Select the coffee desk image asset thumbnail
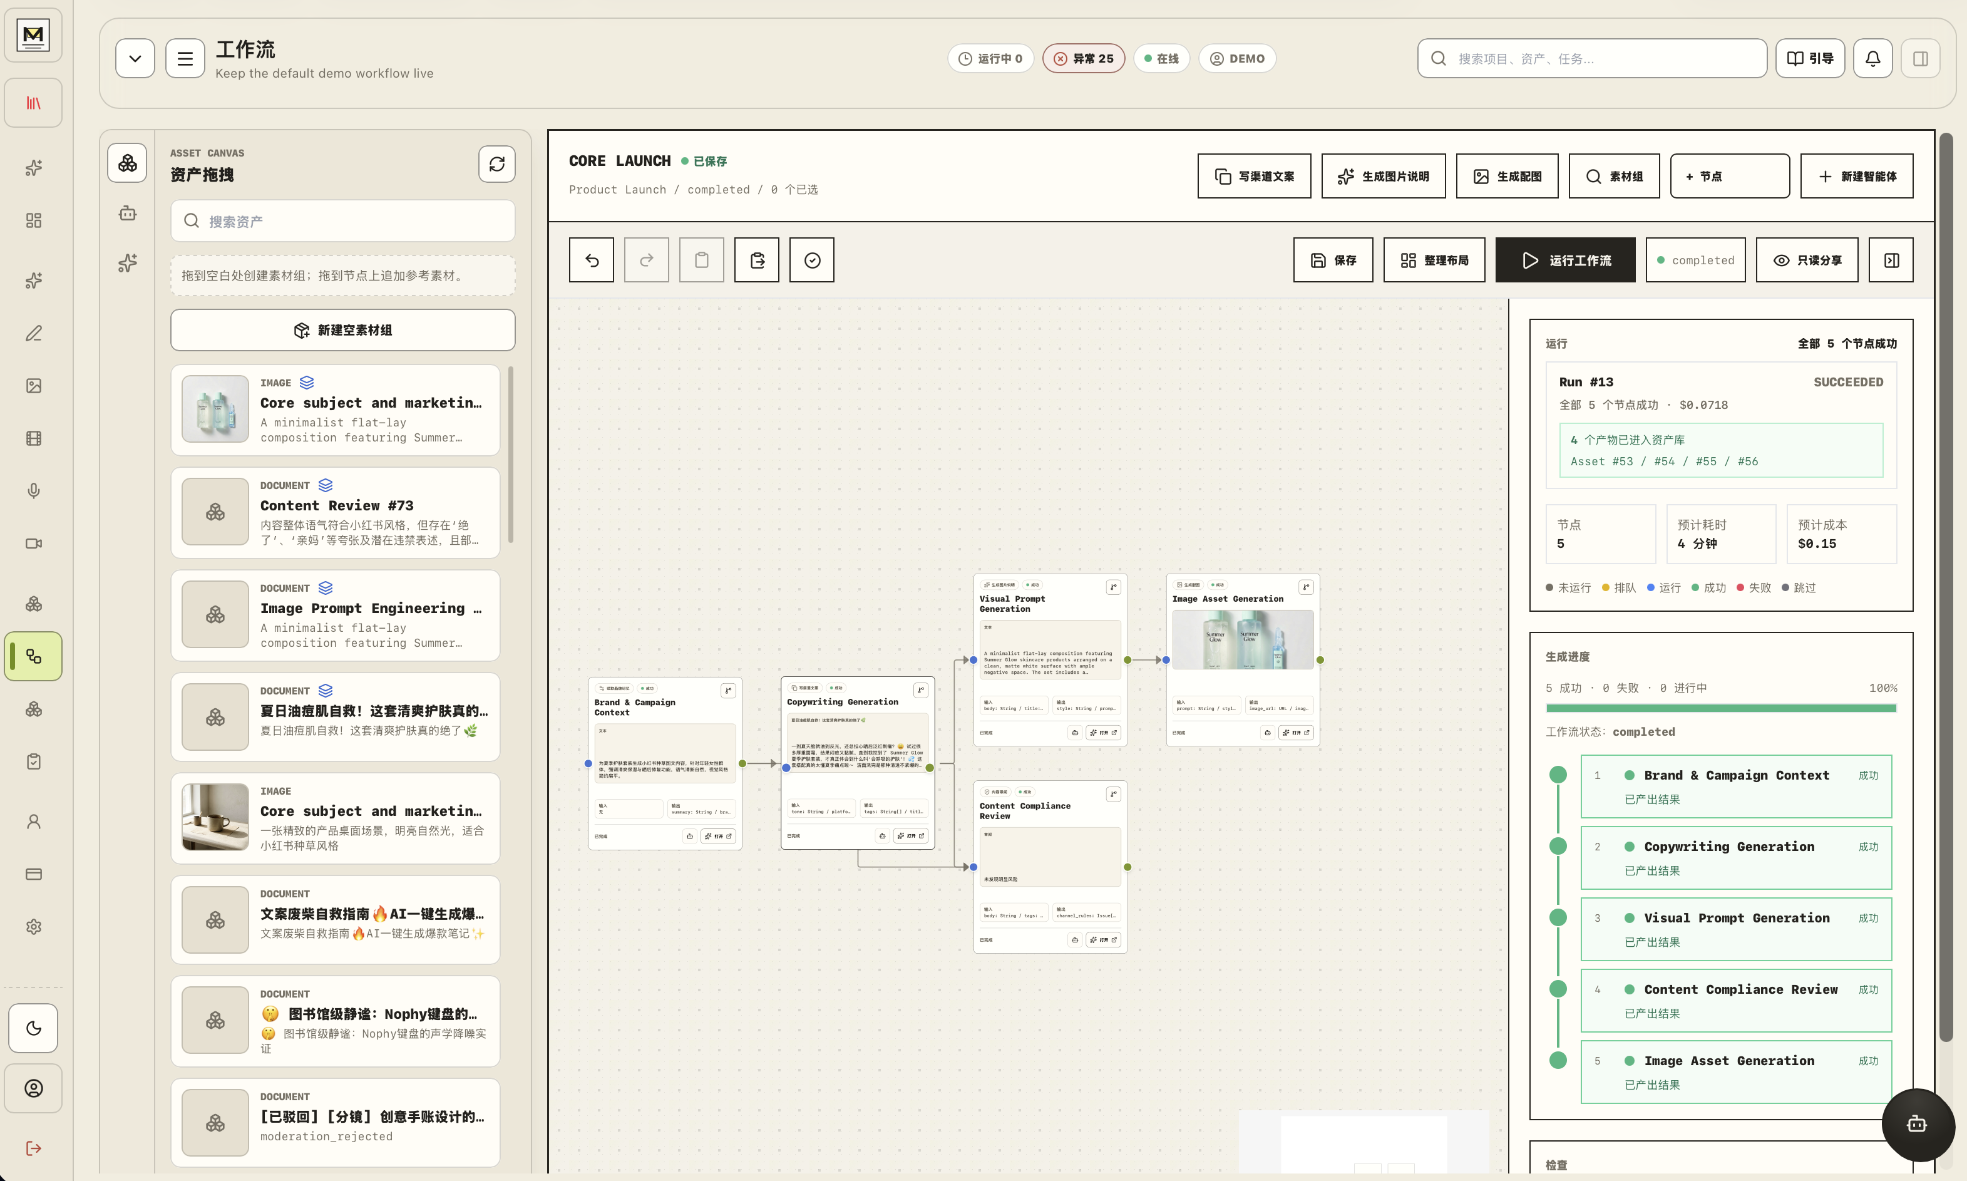 [x=215, y=817]
